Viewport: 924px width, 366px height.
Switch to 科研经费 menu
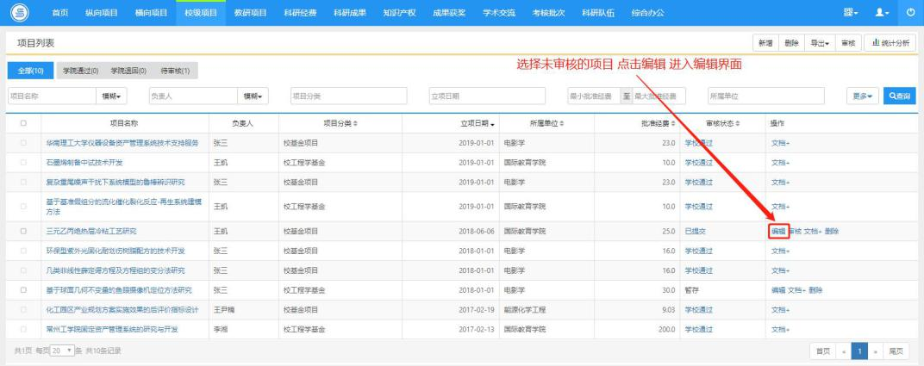pyautogui.click(x=300, y=12)
